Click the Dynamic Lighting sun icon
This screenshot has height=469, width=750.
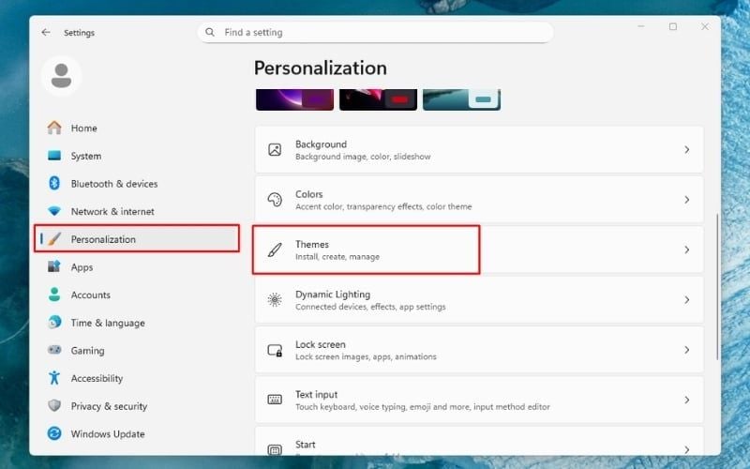point(275,299)
